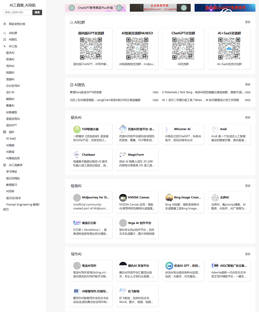Open Prompt Engineering 教程/技巧 sidebar item
The width and height of the screenshot is (259, 312).
click(x=21, y=207)
